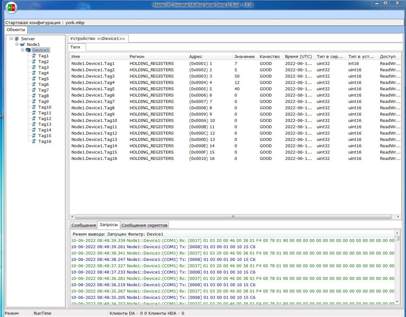Open the Объекты tab
The width and height of the screenshot is (406, 317).
click(x=16, y=30)
